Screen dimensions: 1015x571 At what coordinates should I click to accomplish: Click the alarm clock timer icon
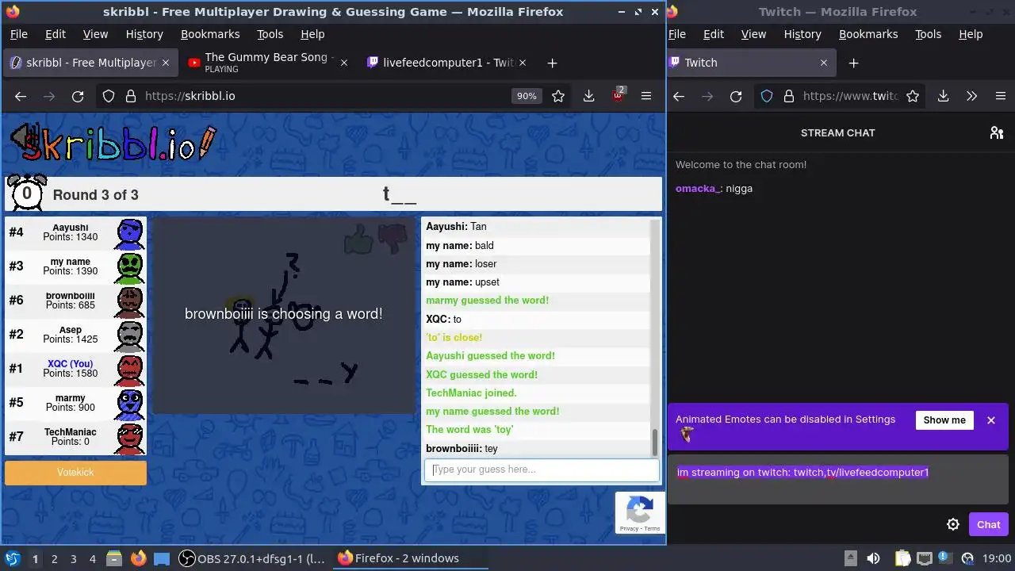(x=26, y=193)
